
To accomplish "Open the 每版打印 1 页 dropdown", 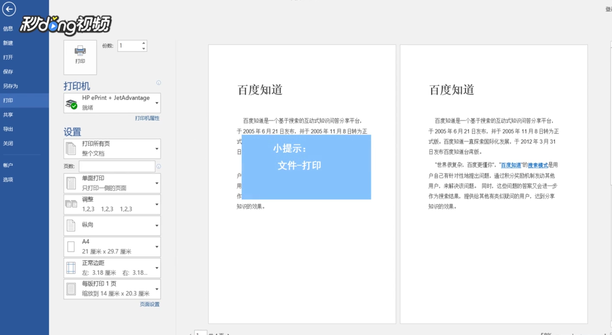I will (x=112, y=289).
